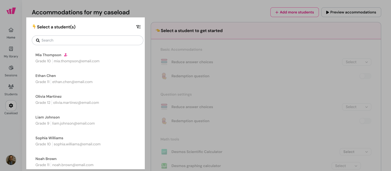Click email mia.thompson@email.com
This screenshot has height=171, width=391.
coord(77,61)
